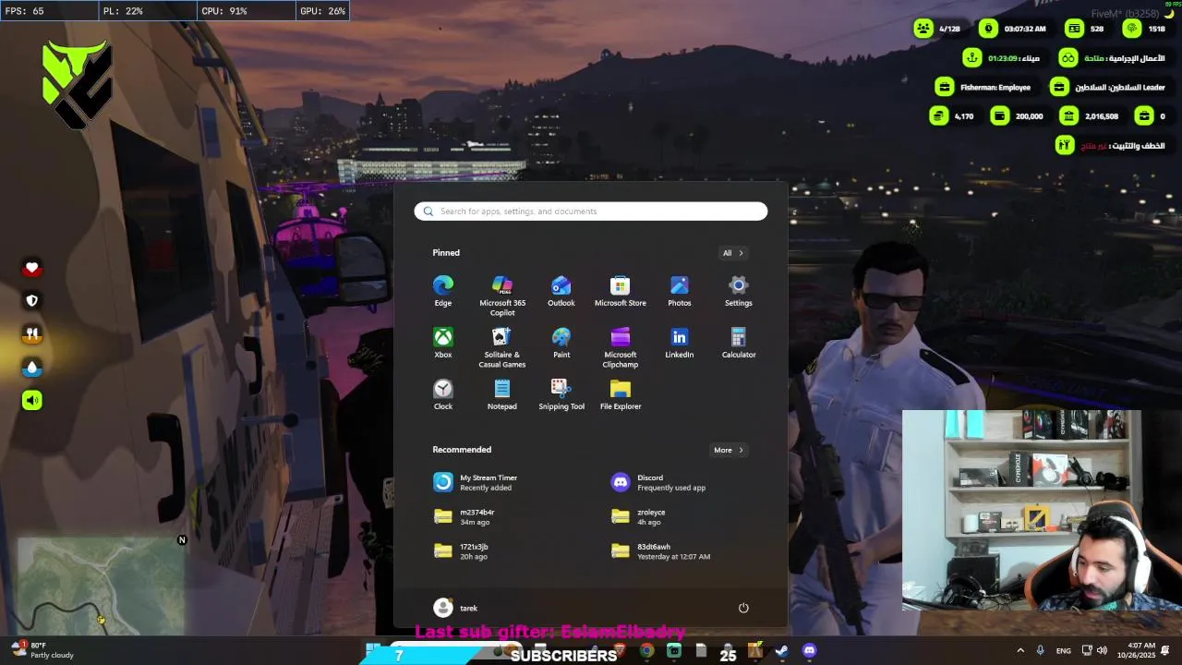Click the heart health HUD icon
The height and width of the screenshot is (665, 1182).
tap(32, 268)
